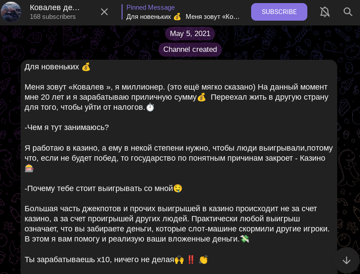Click the 168 subscribers count
The height and width of the screenshot is (274, 360).
pos(53,17)
